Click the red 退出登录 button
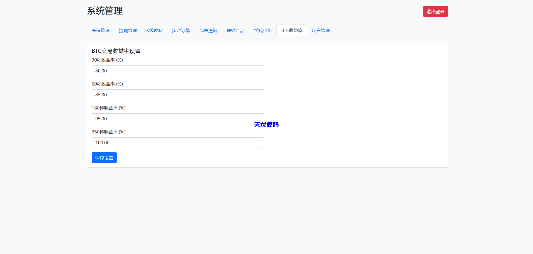The image size is (533, 254). [435, 11]
